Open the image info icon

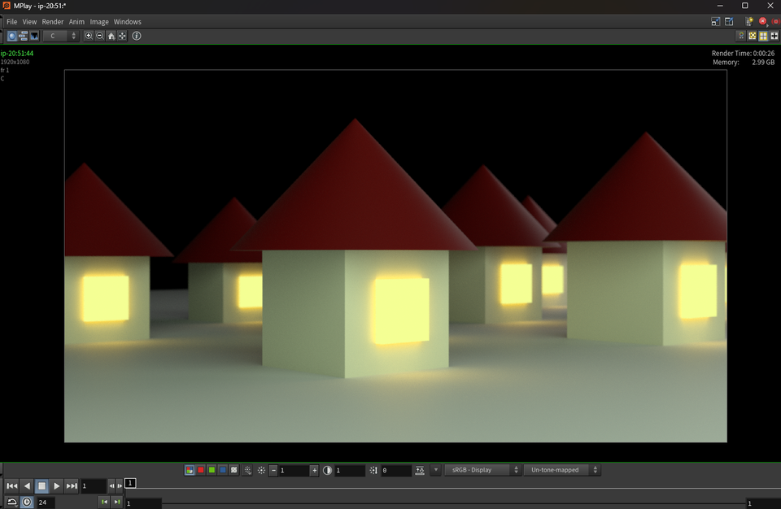pos(137,36)
